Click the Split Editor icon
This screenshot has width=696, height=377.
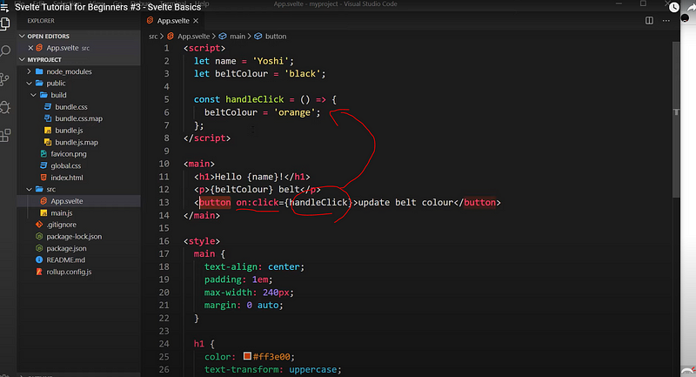(x=649, y=20)
